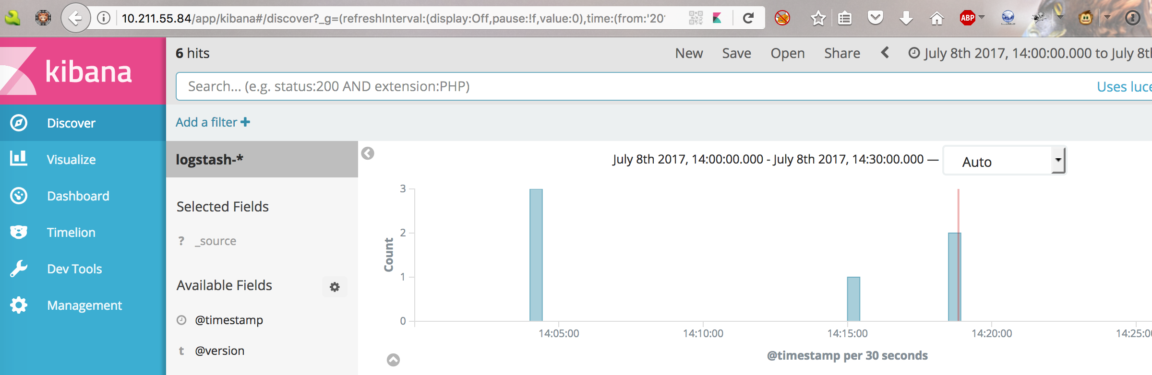
Task: Click the Kibana logo
Action: pos(83,71)
